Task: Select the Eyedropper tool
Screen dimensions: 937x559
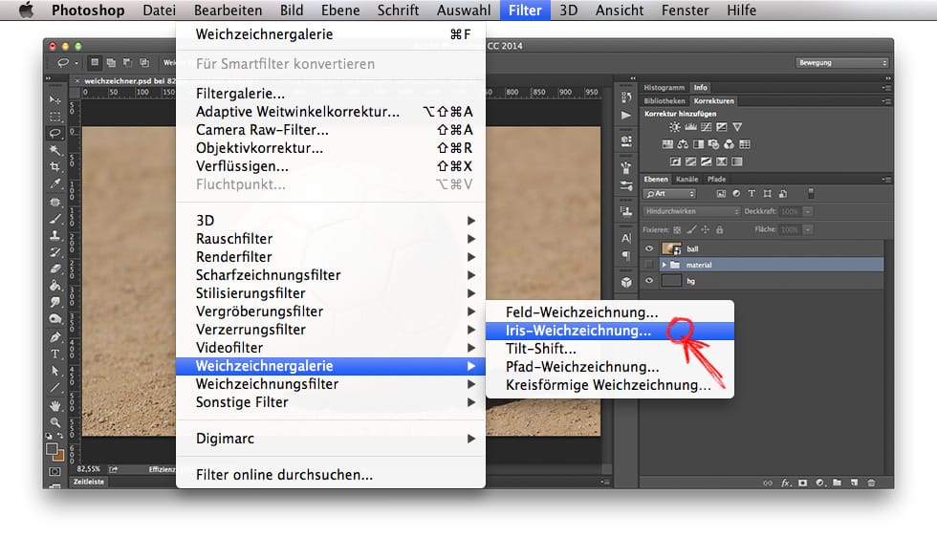Action: 55,183
